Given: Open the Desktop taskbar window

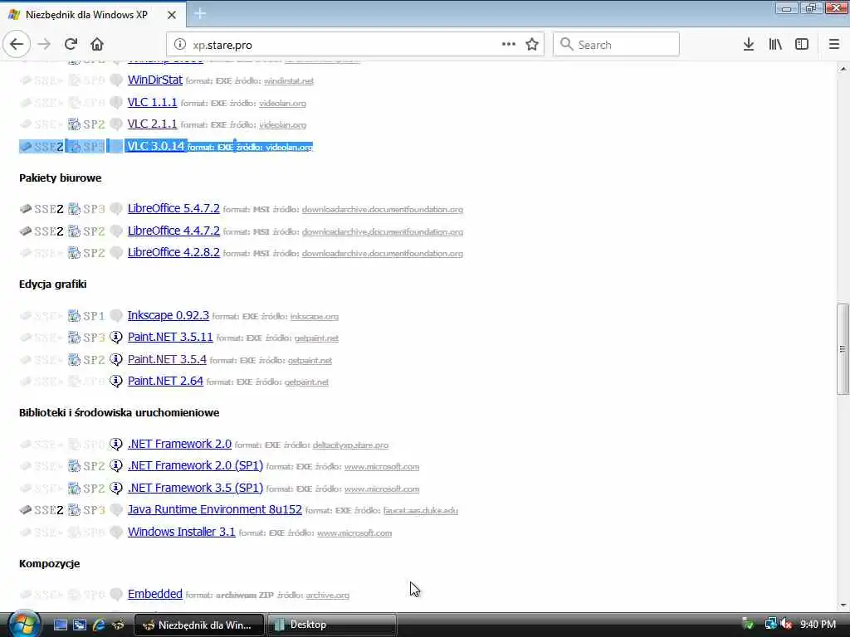Looking at the screenshot, I should coord(331,625).
